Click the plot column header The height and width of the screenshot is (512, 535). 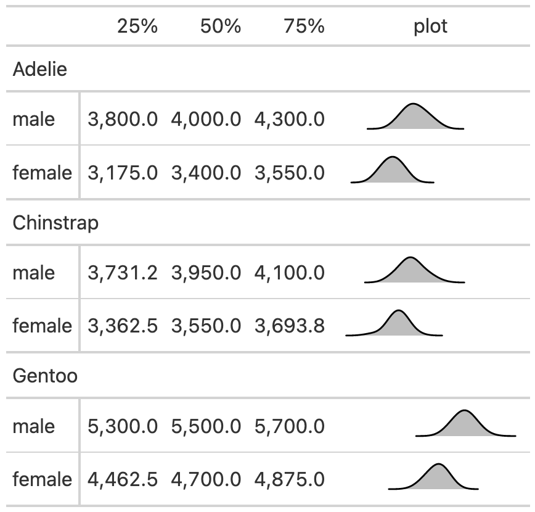click(430, 27)
